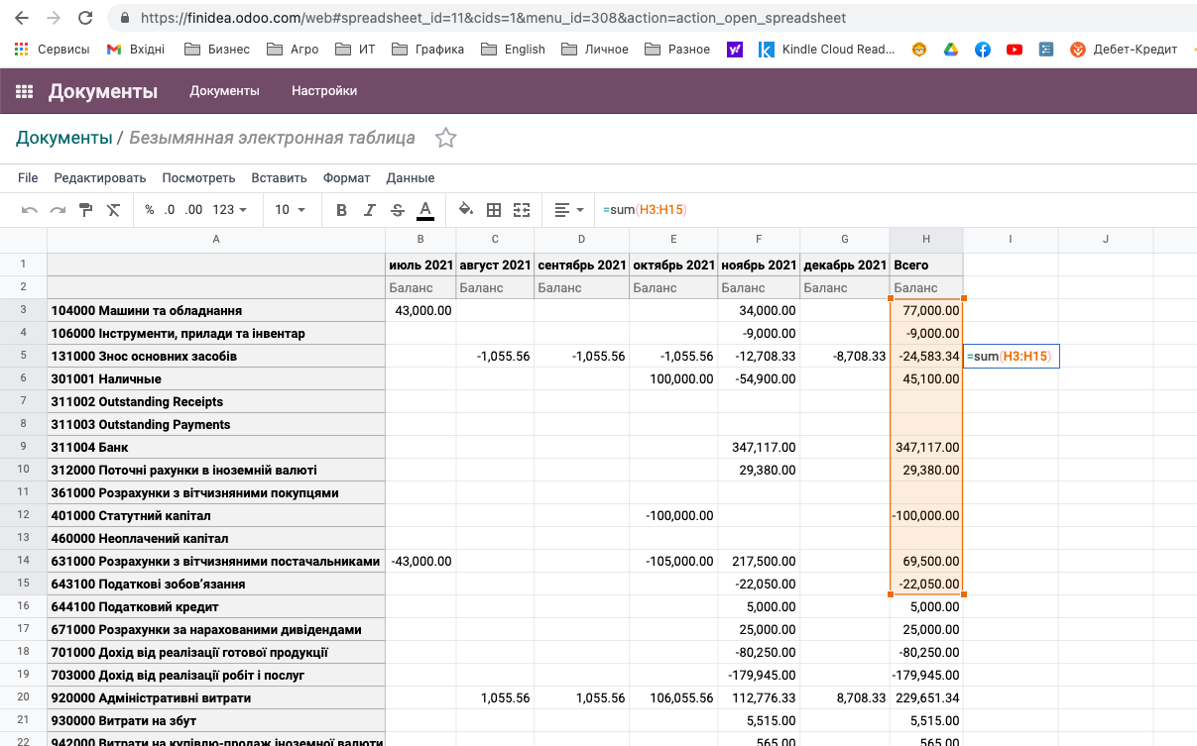Open the fill color bucket
Image resolution: width=1197 pixels, height=746 pixels.
coord(466,210)
